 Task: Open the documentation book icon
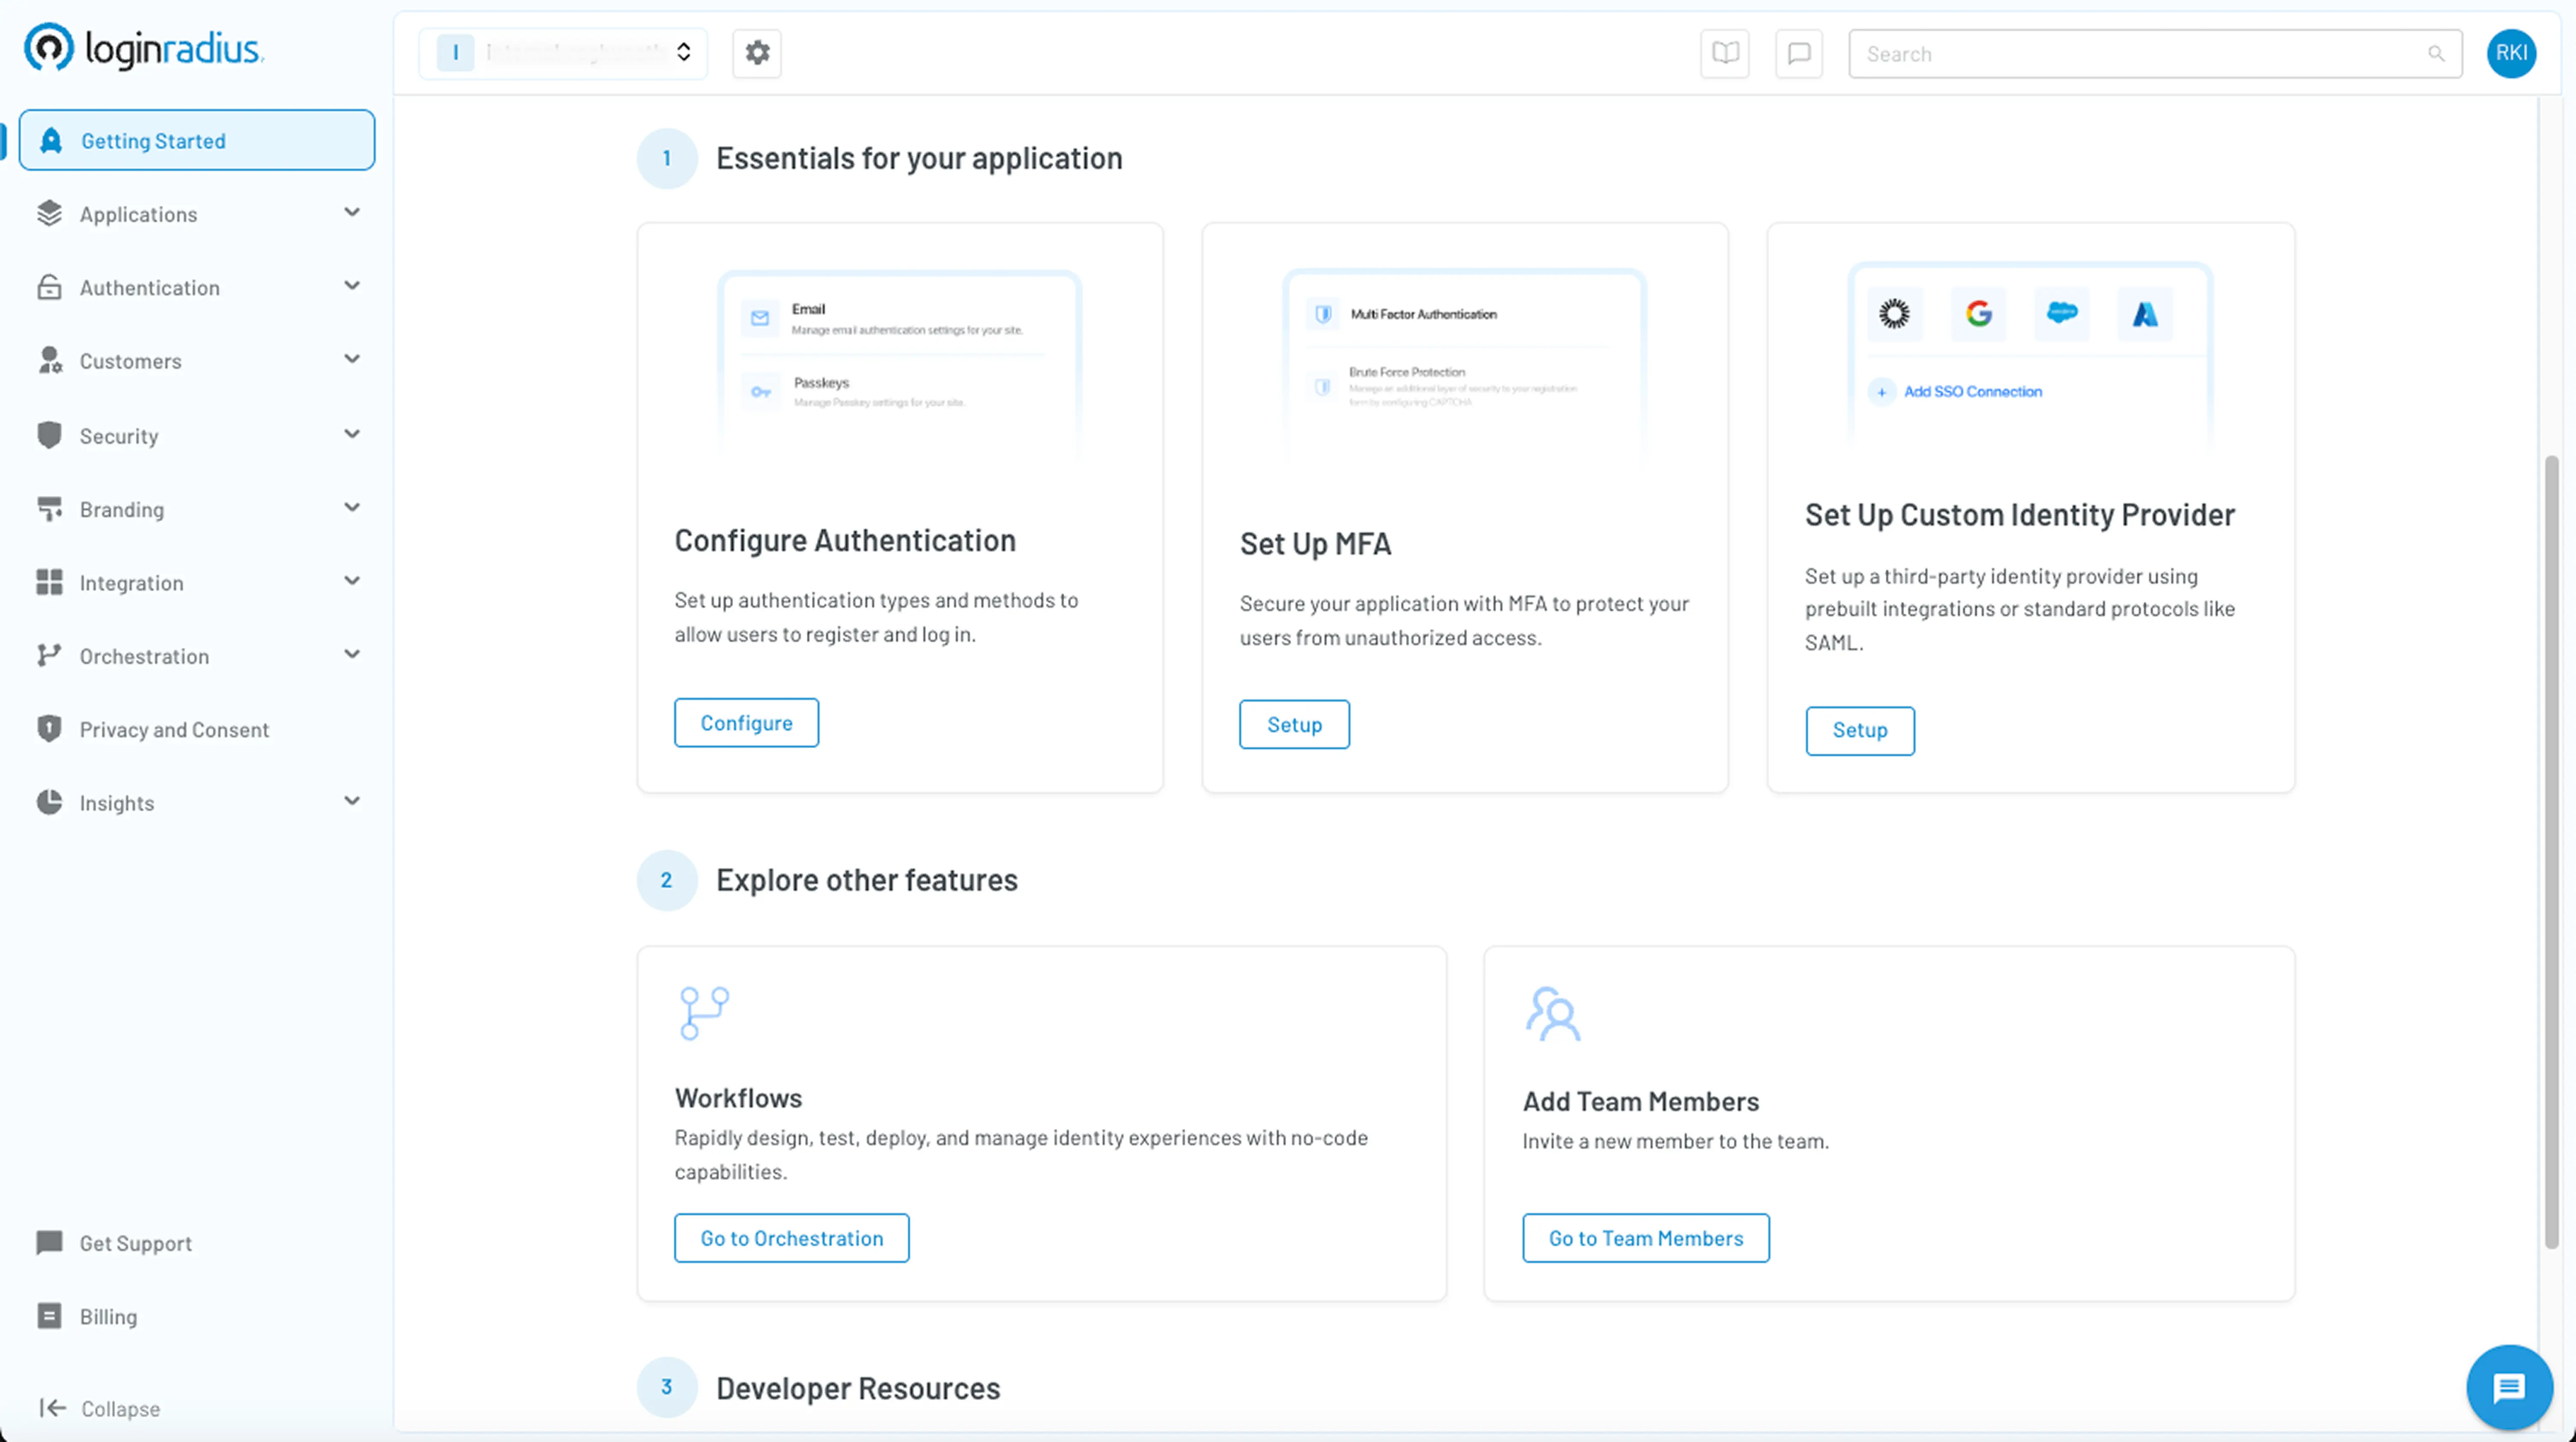pyautogui.click(x=1724, y=53)
